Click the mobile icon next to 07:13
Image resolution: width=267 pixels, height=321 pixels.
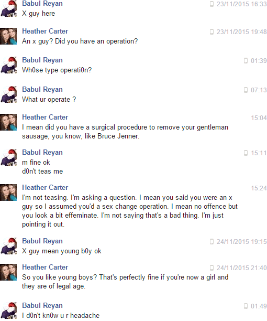[x=246, y=90]
